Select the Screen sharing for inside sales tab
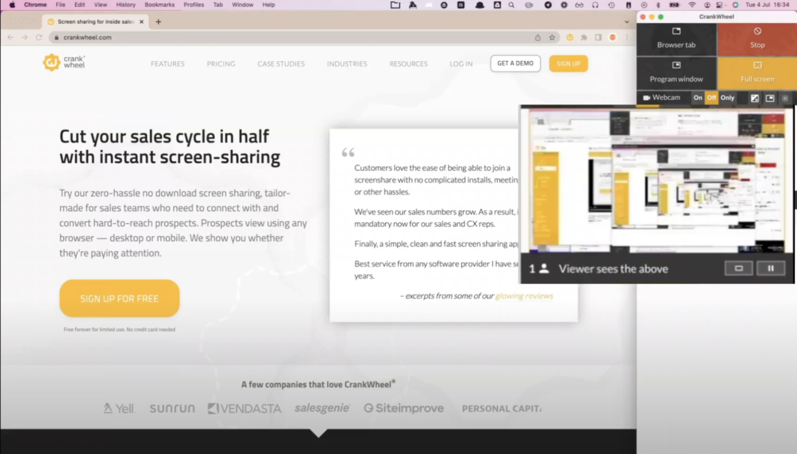This screenshot has height=454, width=797. tap(95, 22)
